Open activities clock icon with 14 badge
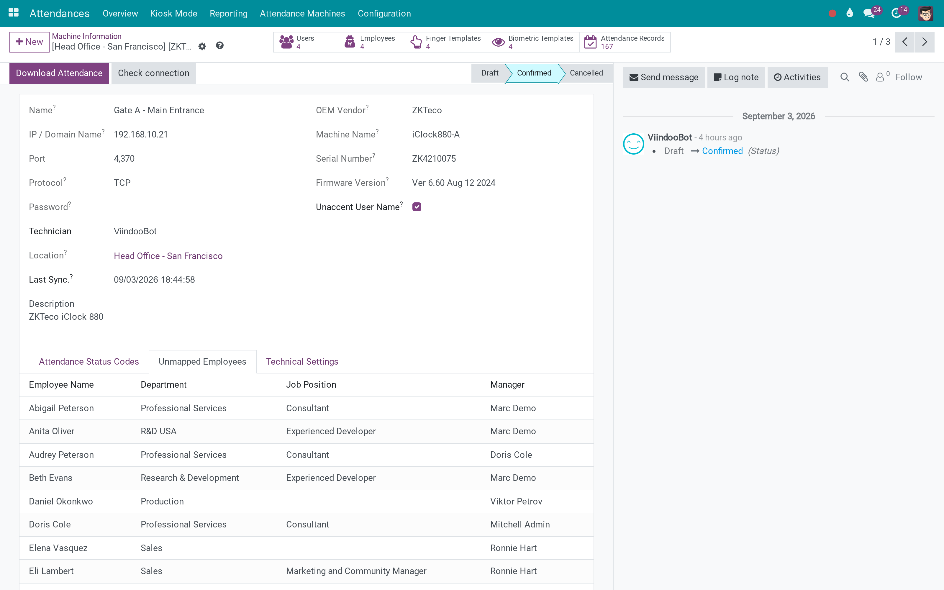The height and width of the screenshot is (590, 944). coord(897,13)
